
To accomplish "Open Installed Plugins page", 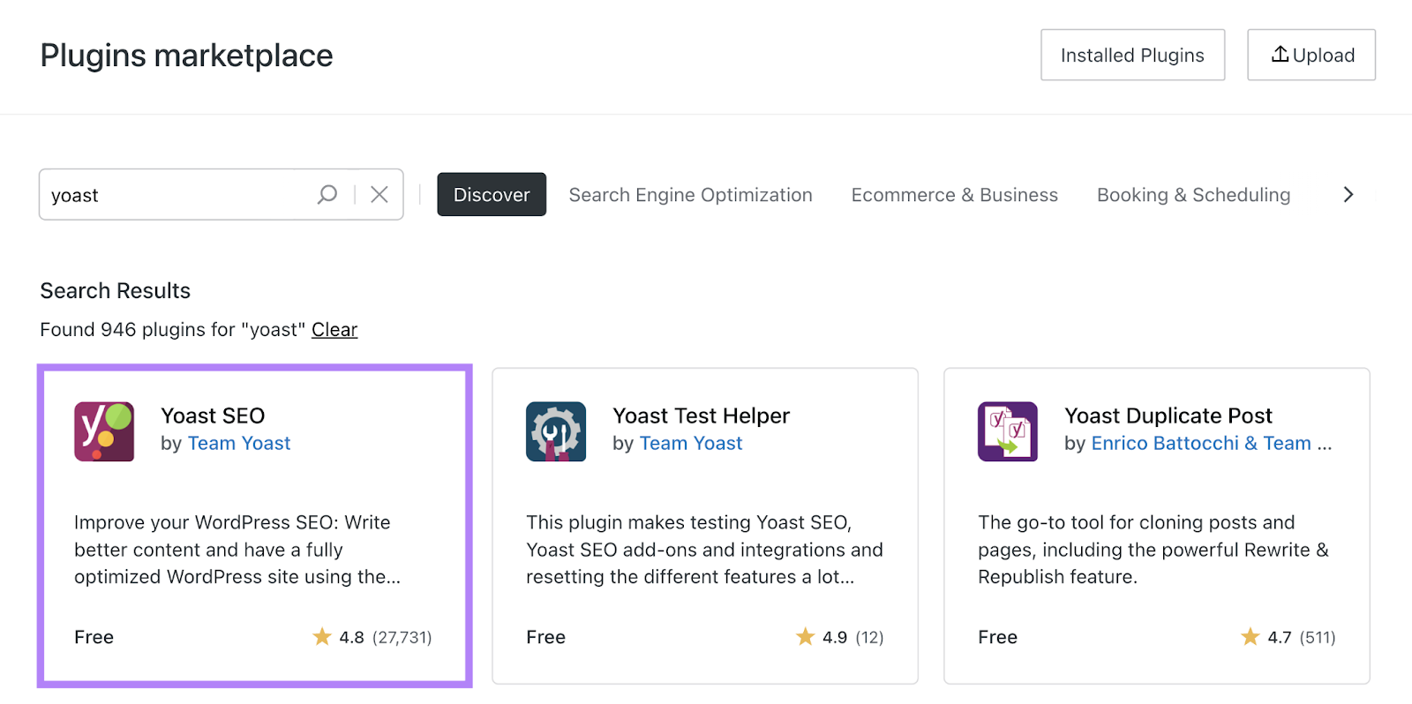I will coord(1132,55).
